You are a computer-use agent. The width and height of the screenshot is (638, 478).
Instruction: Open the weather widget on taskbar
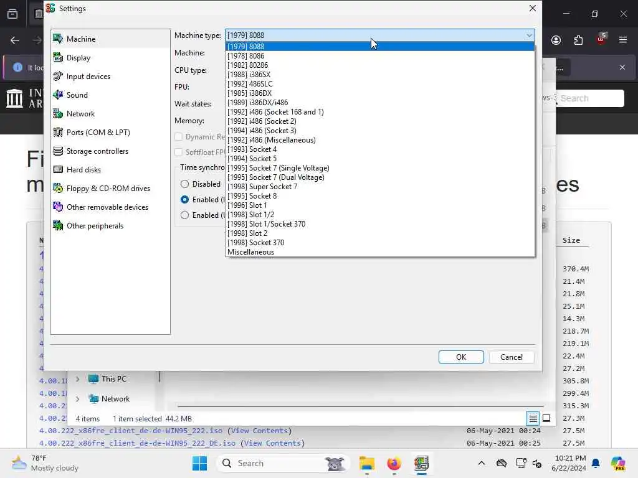point(45,463)
